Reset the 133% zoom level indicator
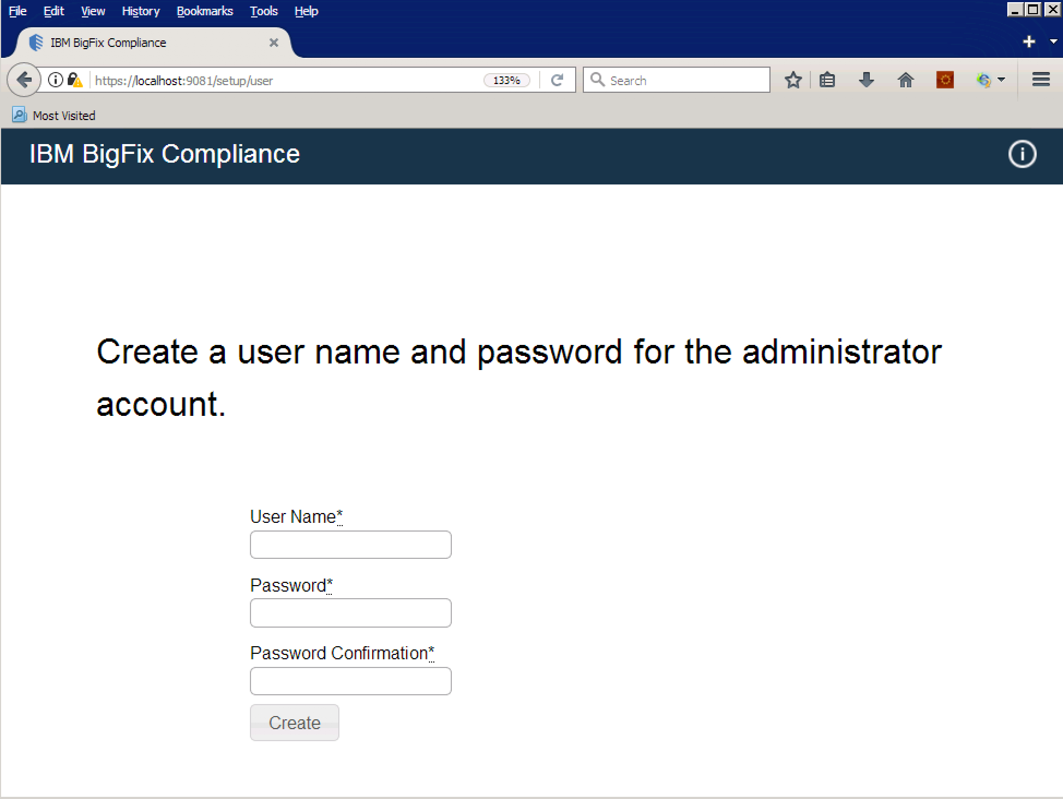The width and height of the screenshot is (1063, 799). [x=506, y=80]
